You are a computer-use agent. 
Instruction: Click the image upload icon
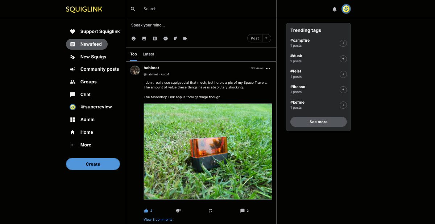pos(144,38)
